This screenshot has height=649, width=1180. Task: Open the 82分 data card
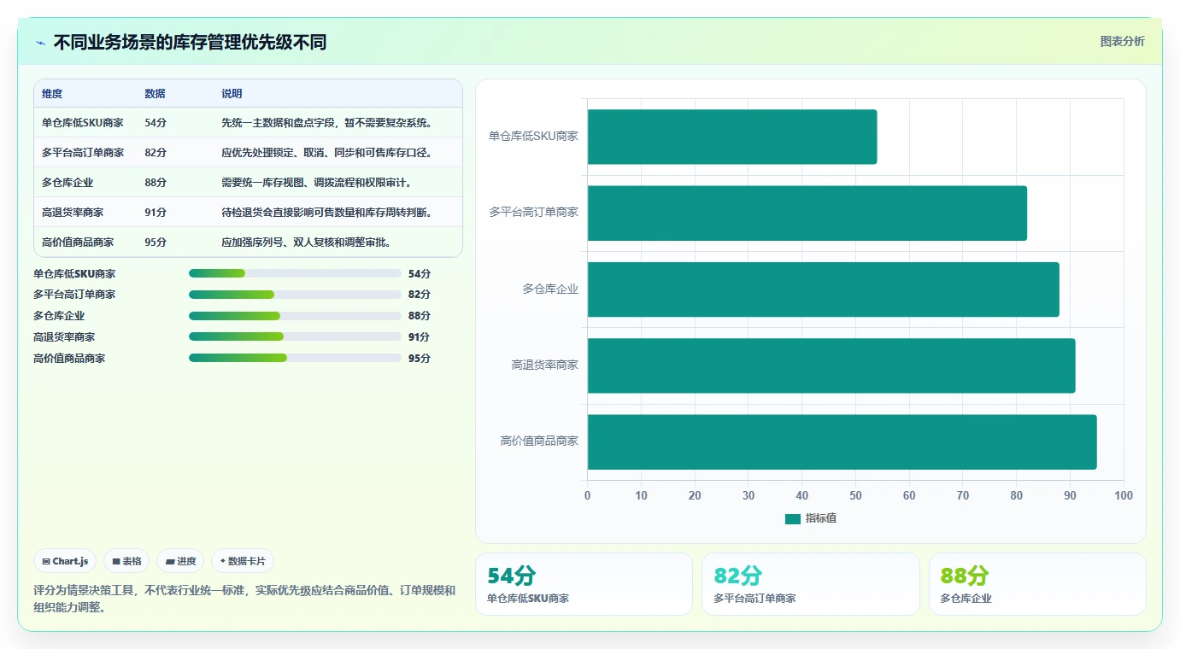pos(810,584)
